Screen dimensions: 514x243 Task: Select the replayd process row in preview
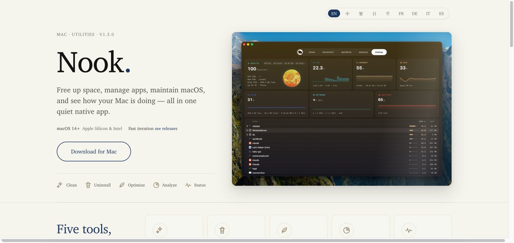point(342,126)
